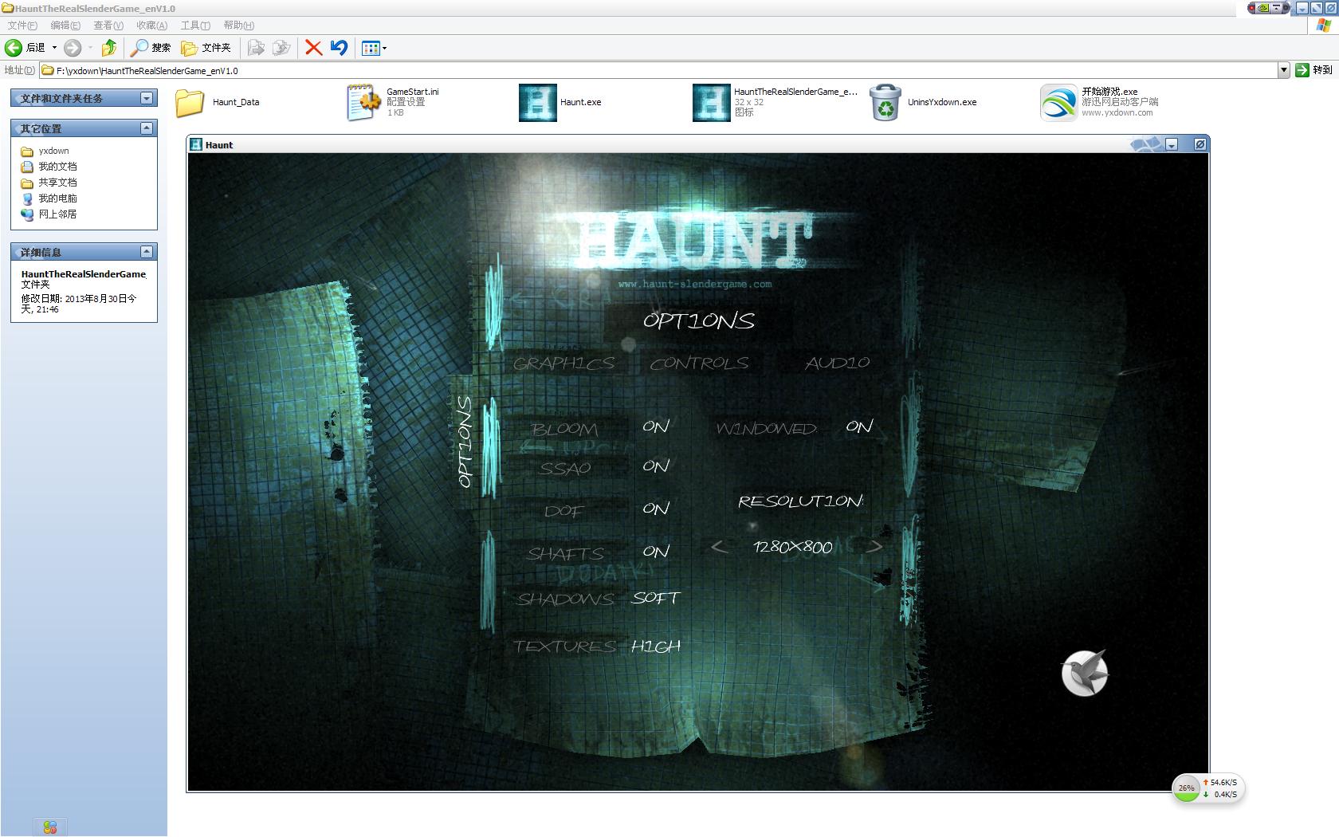Select the GameStart.ini file icon
The height and width of the screenshot is (837, 1339).
click(363, 103)
